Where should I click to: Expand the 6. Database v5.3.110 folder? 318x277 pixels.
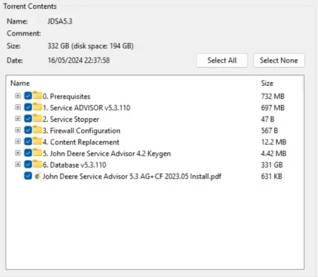(18, 164)
